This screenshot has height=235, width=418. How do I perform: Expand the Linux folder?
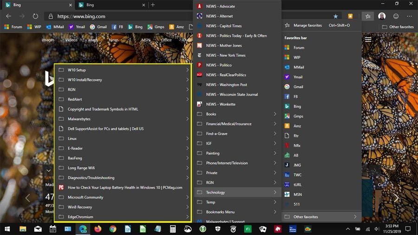click(123, 138)
